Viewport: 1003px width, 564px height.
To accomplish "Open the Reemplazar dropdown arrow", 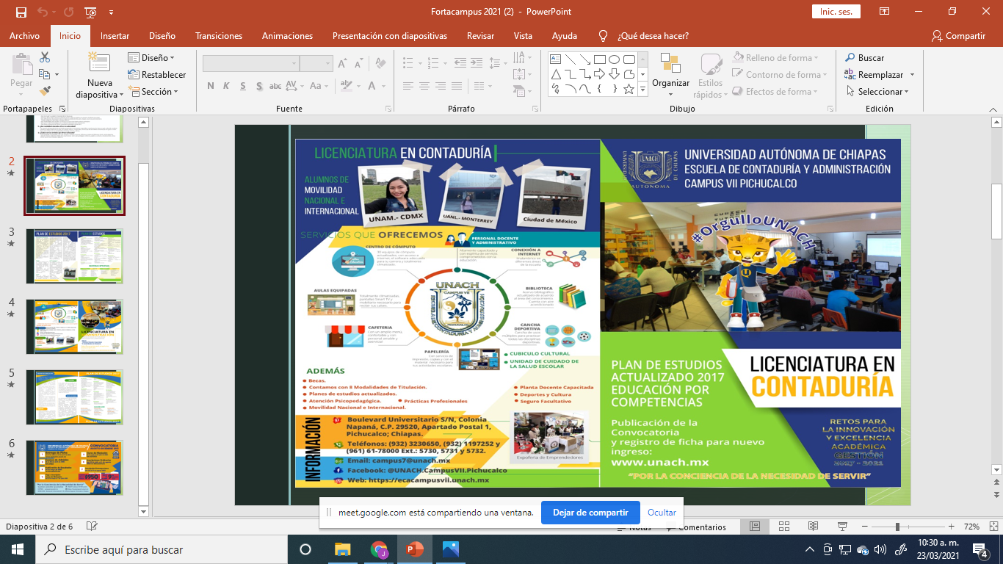I will click(x=912, y=74).
